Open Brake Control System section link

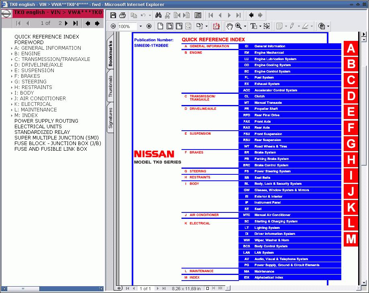pyautogui.click(x=289, y=165)
